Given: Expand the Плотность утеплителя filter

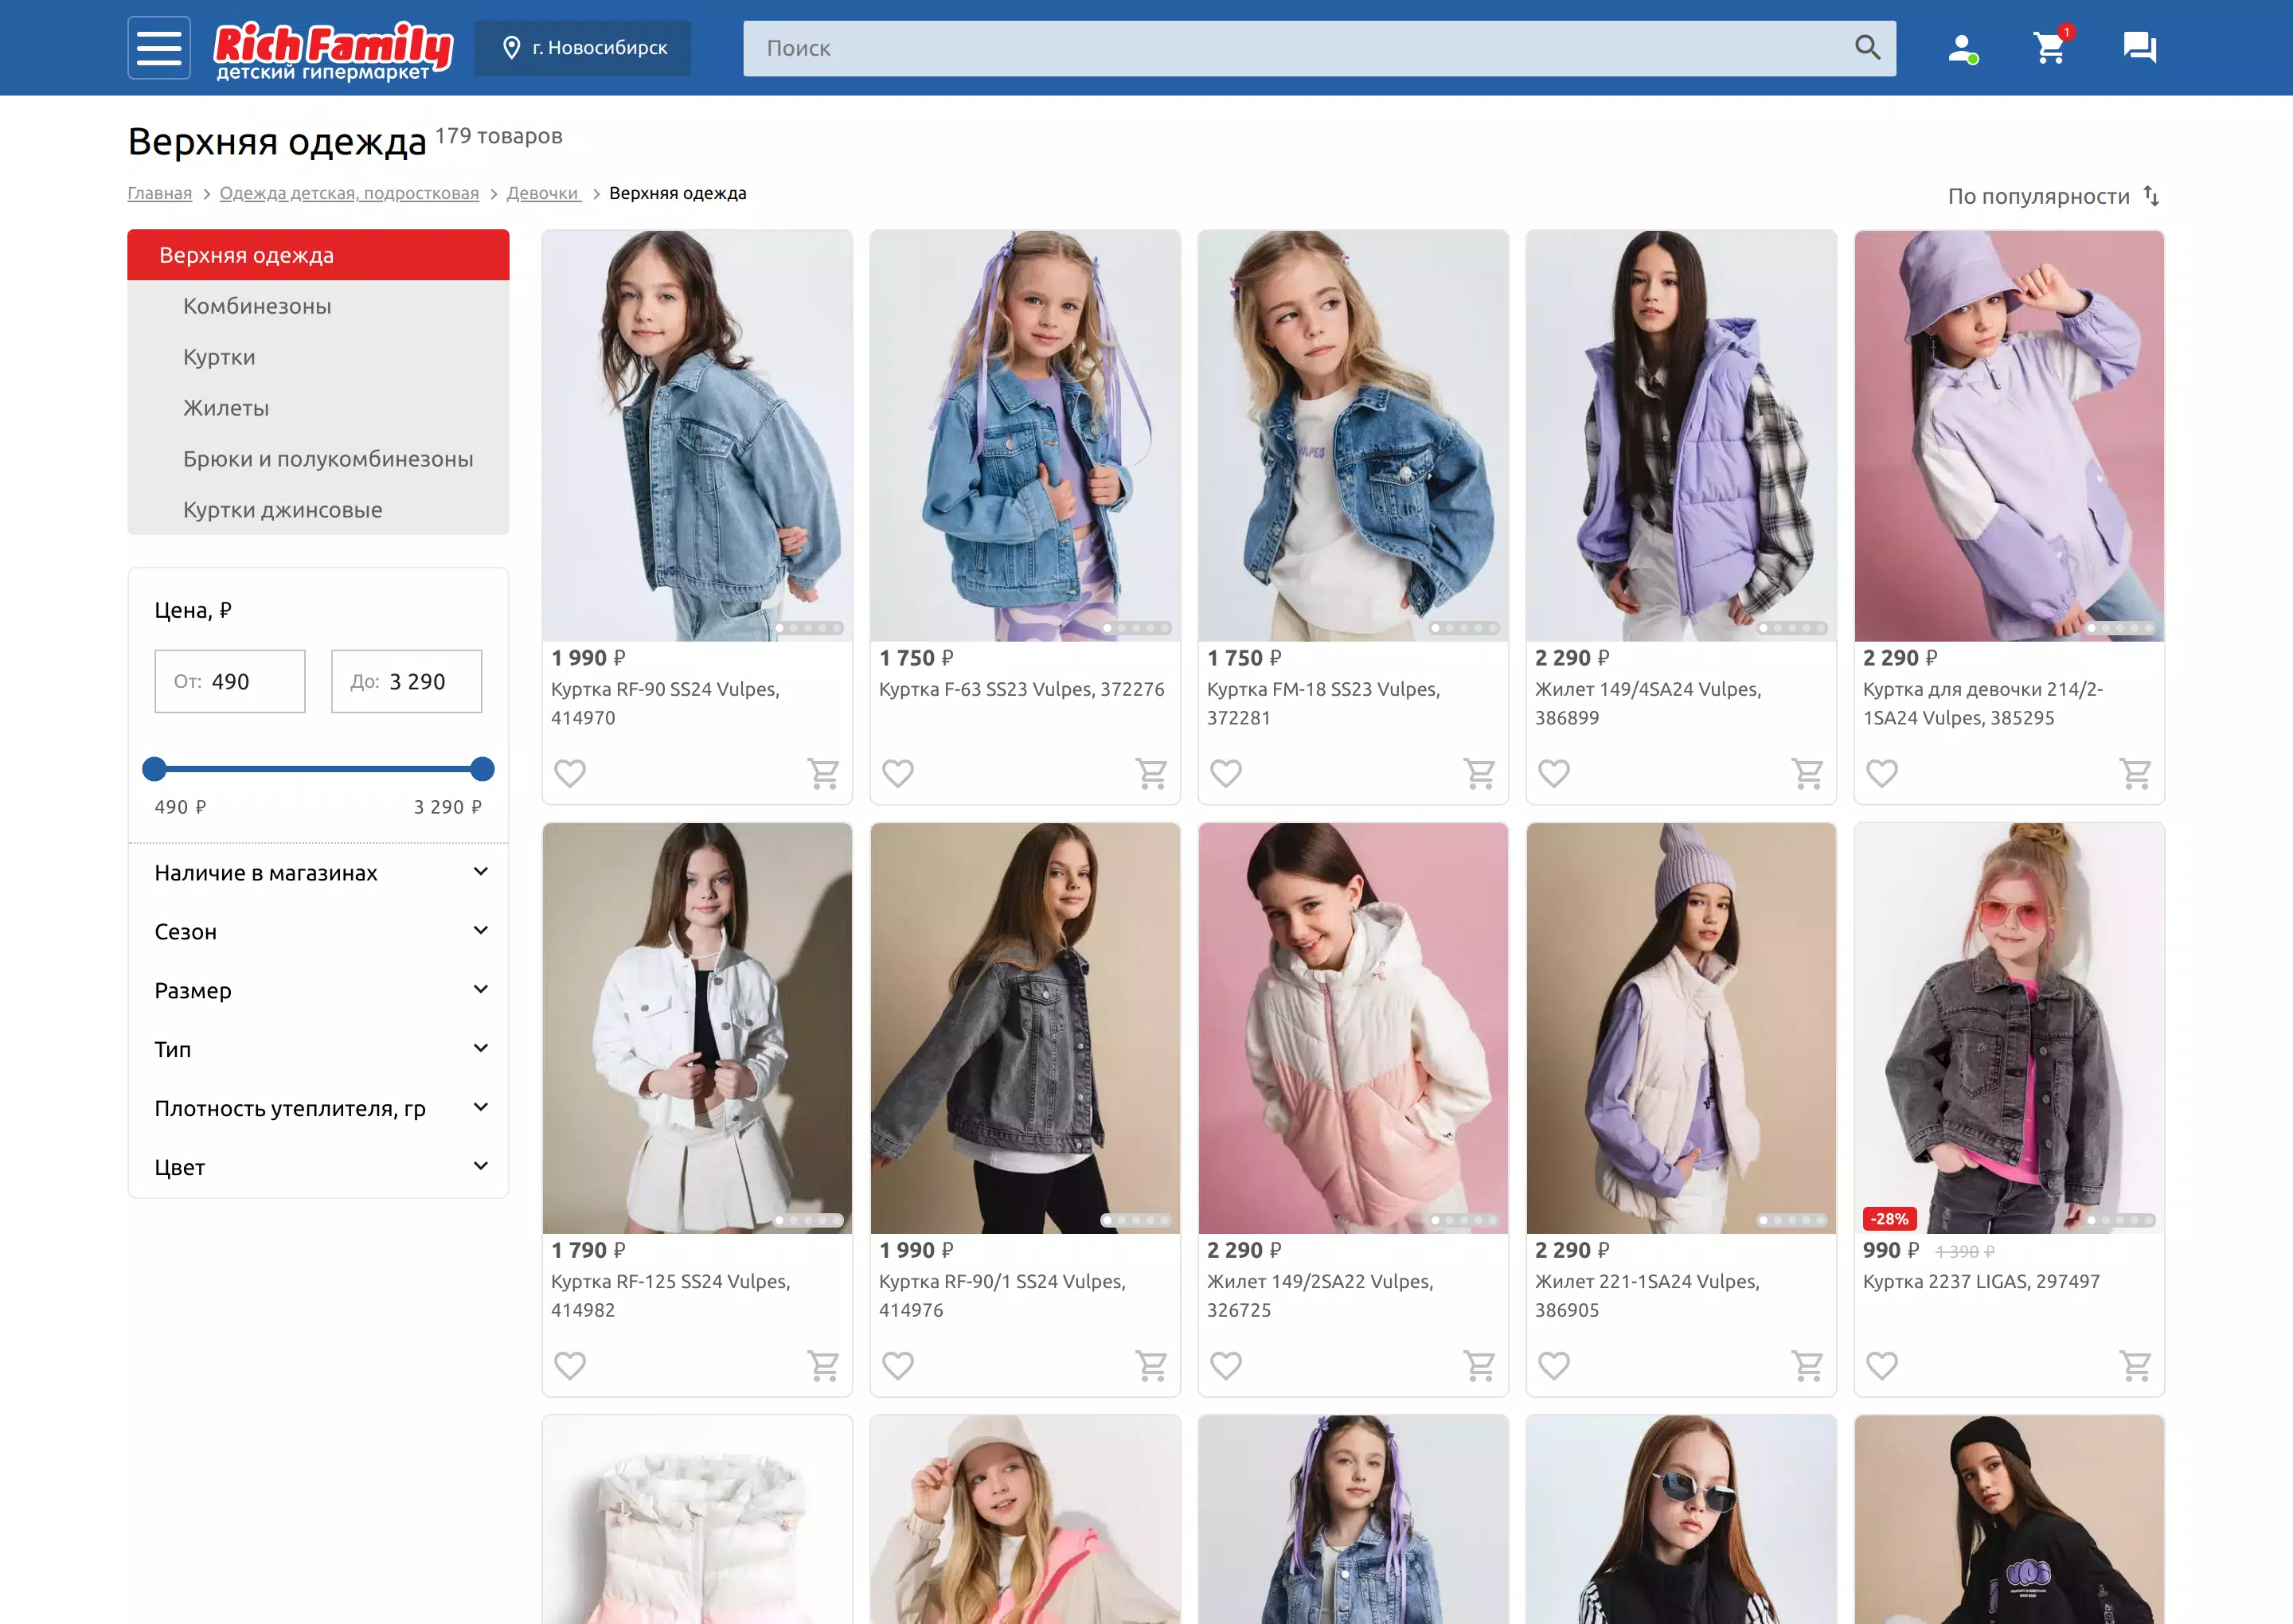Looking at the screenshot, I should pos(319,1109).
